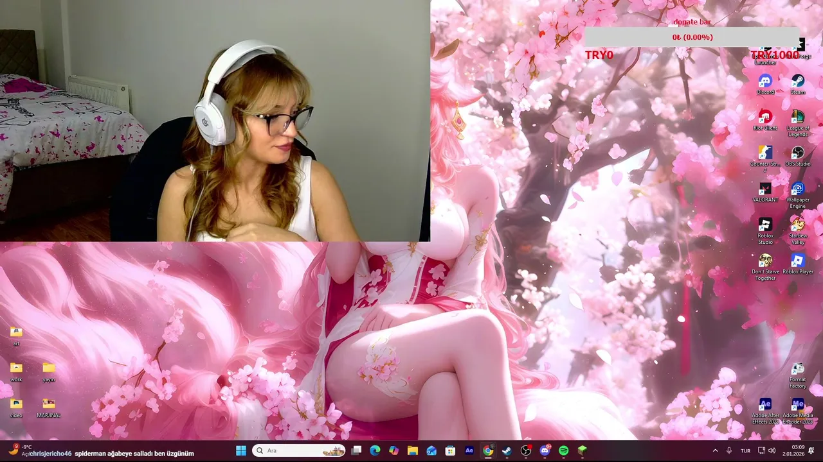Screen dimensions: 823x462
Task: Click the donate bar progress overlay
Action: click(x=692, y=37)
